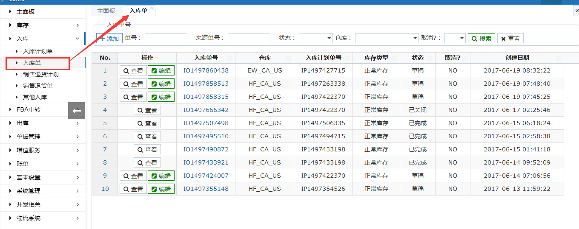
Task: Close the 入库单 tab
Action: click(x=152, y=8)
